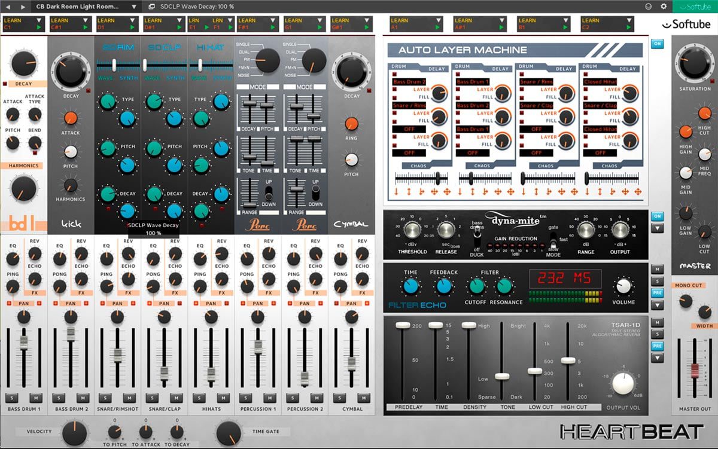Open plugin settings gear icon
The height and width of the screenshot is (449, 718).
(x=664, y=7)
